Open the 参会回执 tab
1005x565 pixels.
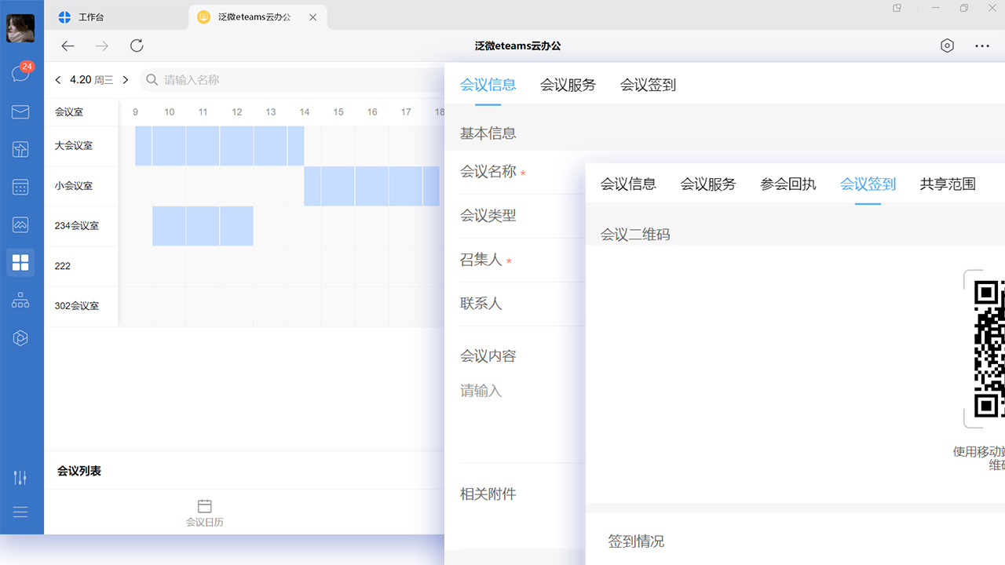788,184
